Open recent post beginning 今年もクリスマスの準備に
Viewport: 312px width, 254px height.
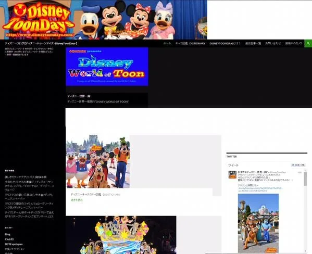pyautogui.click(x=29, y=186)
